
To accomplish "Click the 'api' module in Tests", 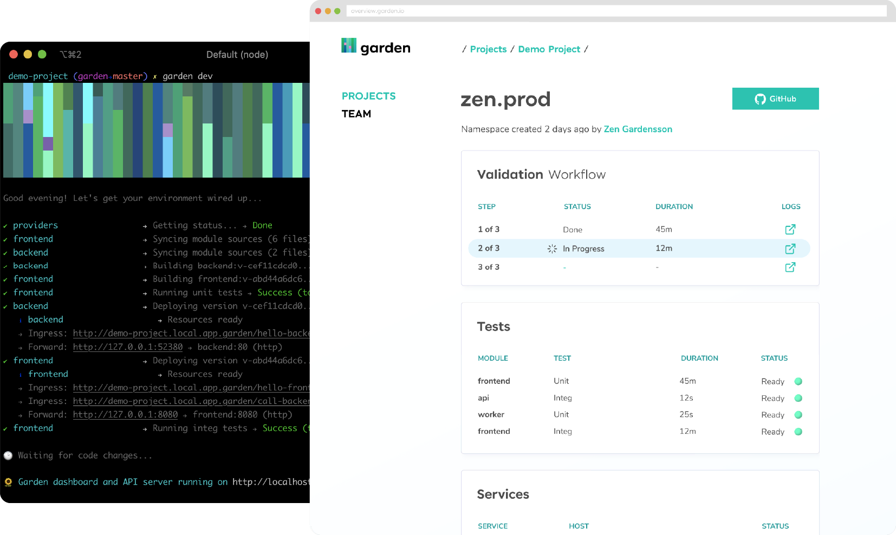I will pyautogui.click(x=483, y=397).
